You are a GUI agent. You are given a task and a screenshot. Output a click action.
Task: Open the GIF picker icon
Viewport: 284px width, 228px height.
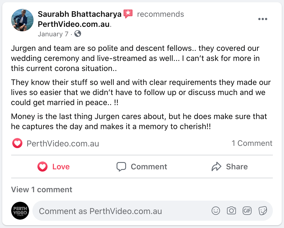pyautogui.click(x=247, y=211)
